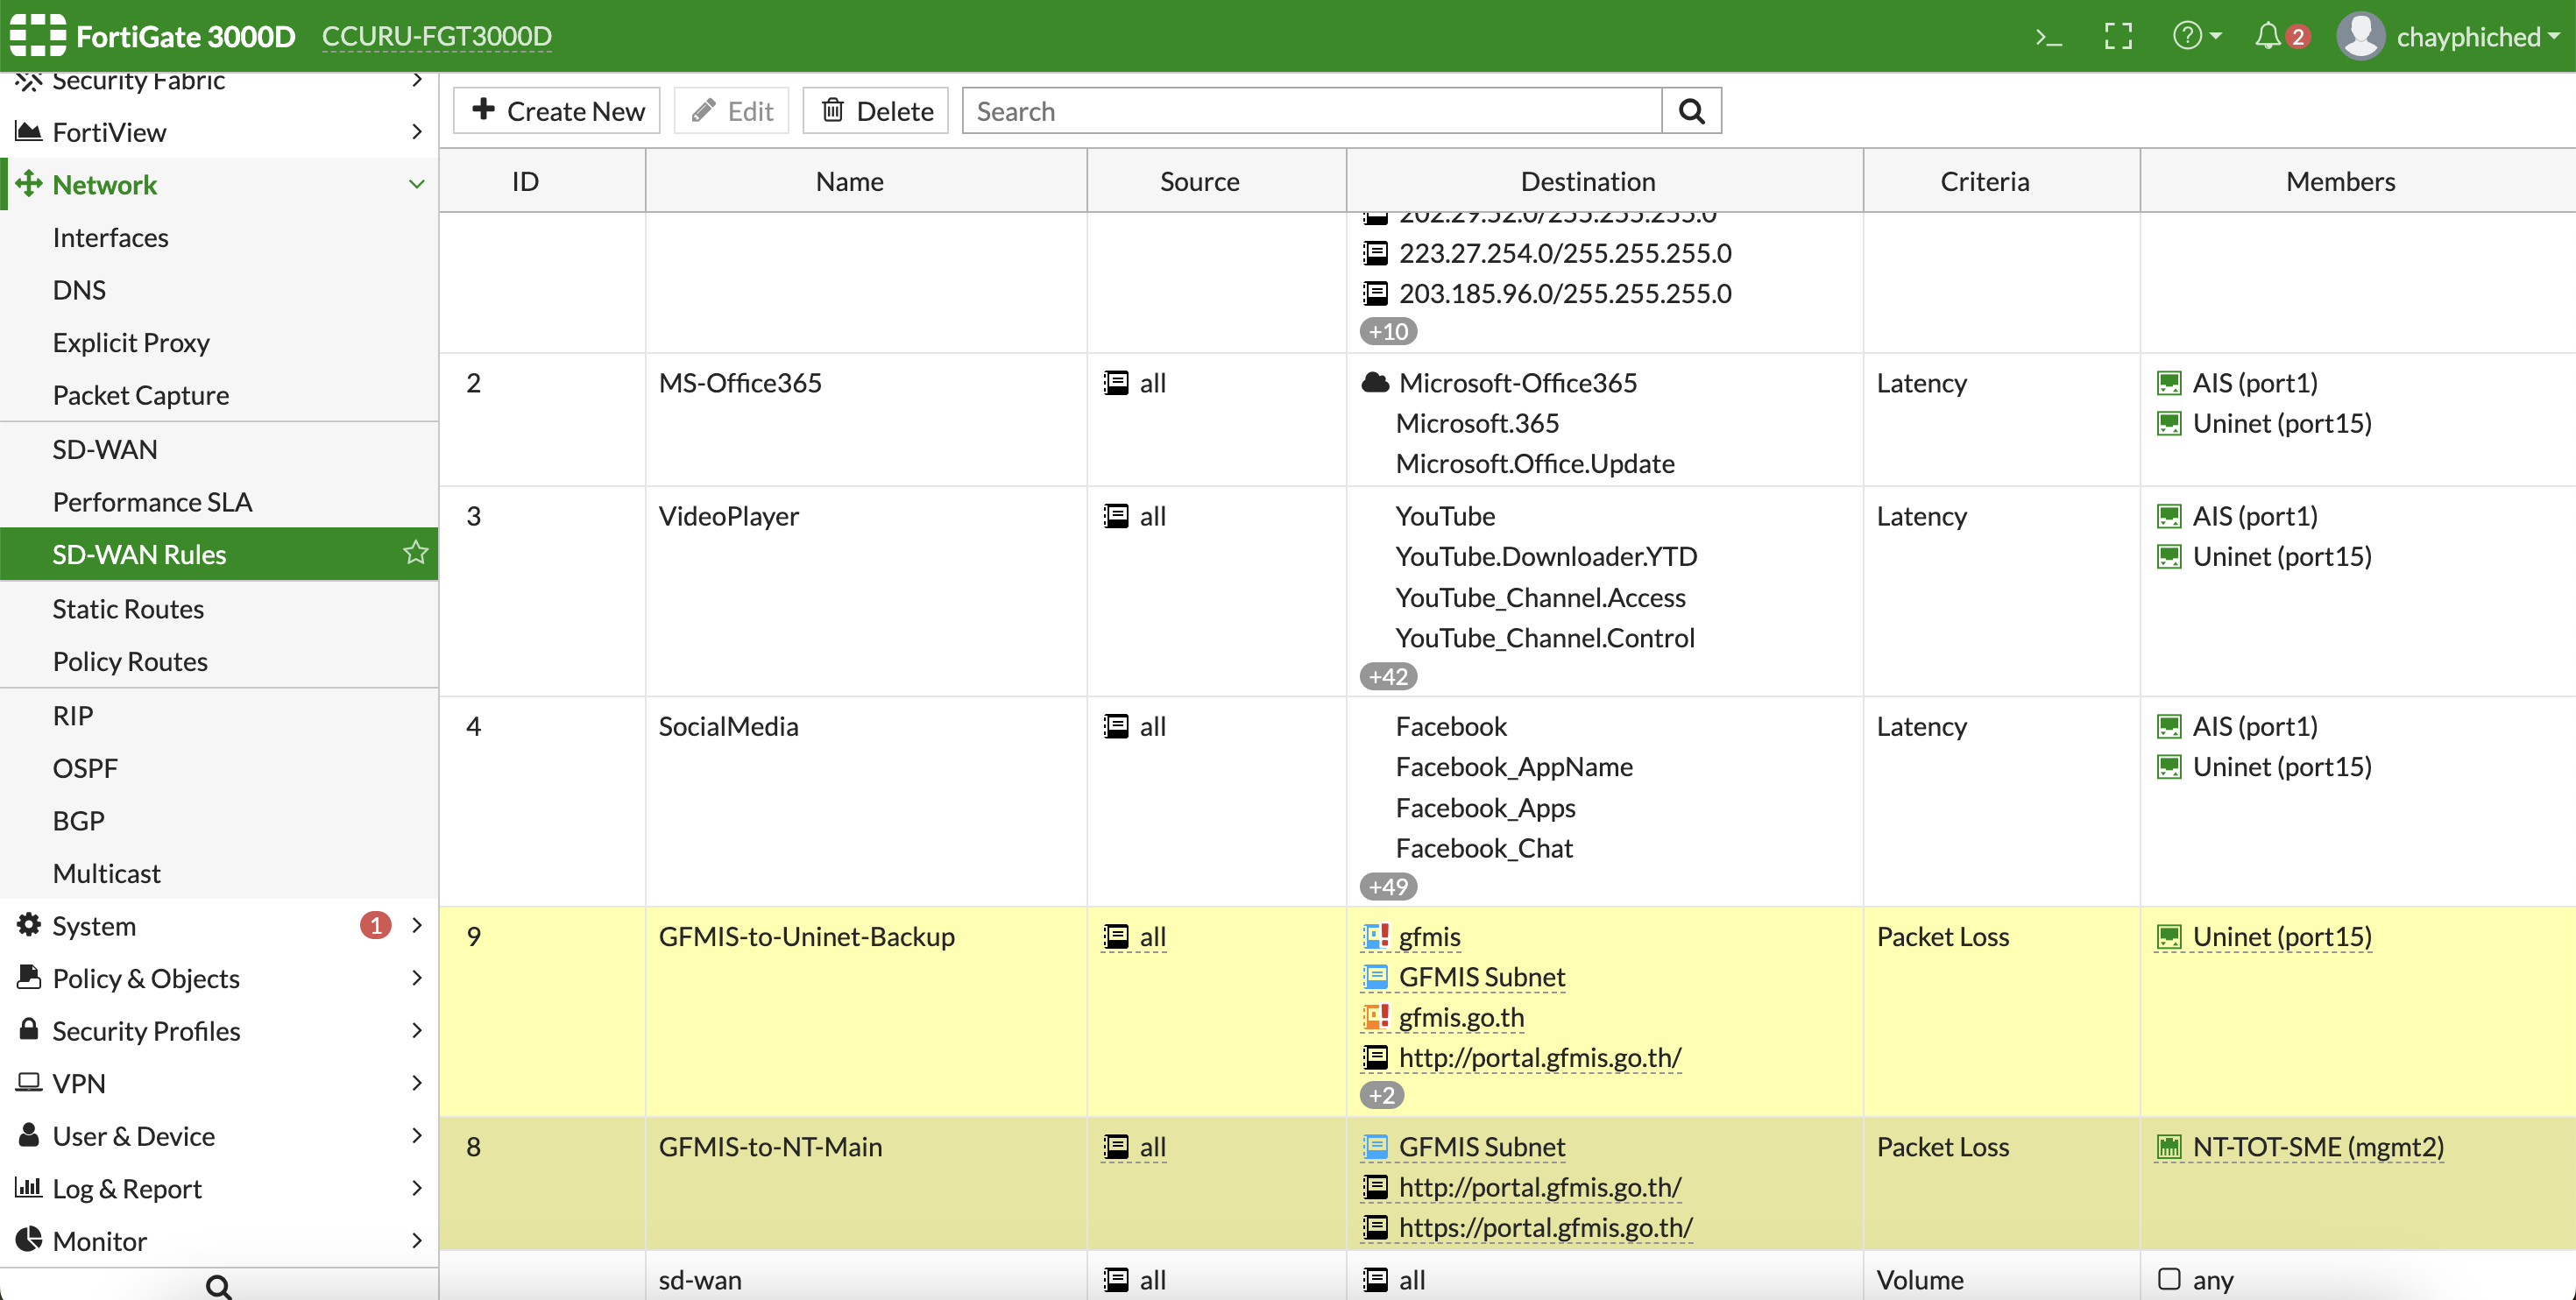Click the sidebar bottom search icon

[218, 1286]
